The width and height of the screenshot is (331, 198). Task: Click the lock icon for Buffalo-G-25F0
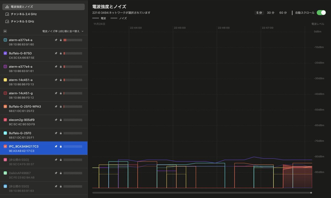[60, 133]
